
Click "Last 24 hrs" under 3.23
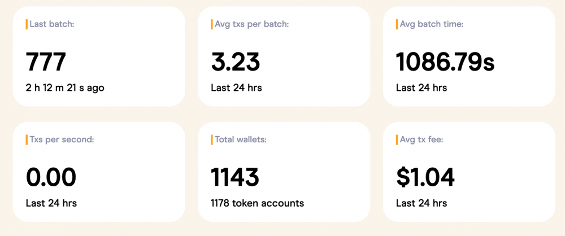click(236, 88)
